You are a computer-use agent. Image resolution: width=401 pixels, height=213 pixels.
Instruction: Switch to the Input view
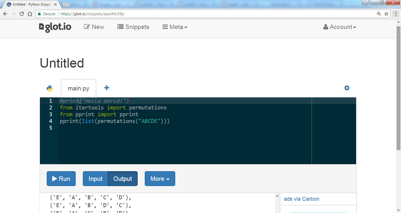(x=95, y=178)
